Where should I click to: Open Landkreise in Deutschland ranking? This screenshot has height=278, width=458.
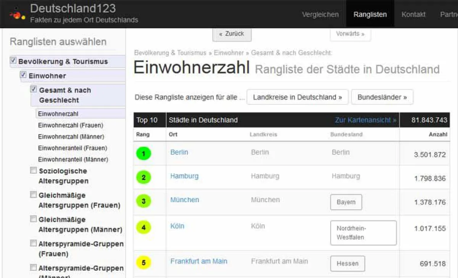[297, 97]
